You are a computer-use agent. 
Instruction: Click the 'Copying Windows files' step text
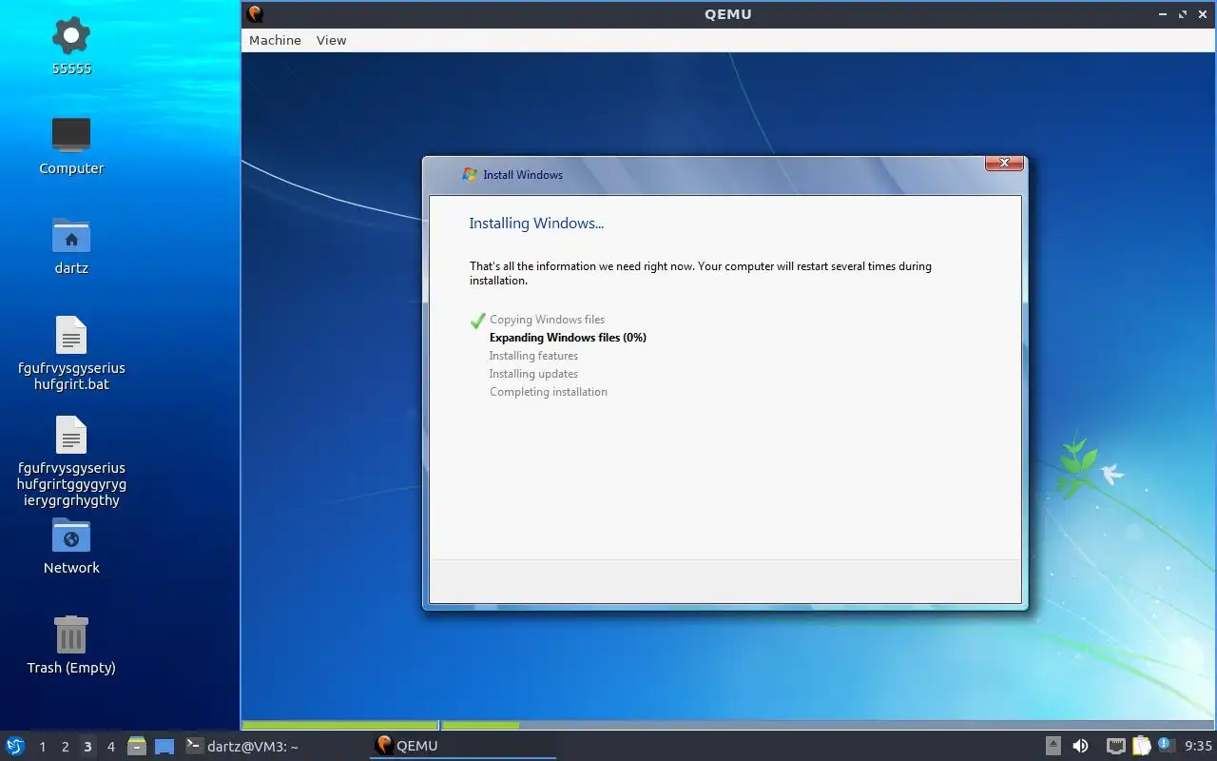[547, 320]
